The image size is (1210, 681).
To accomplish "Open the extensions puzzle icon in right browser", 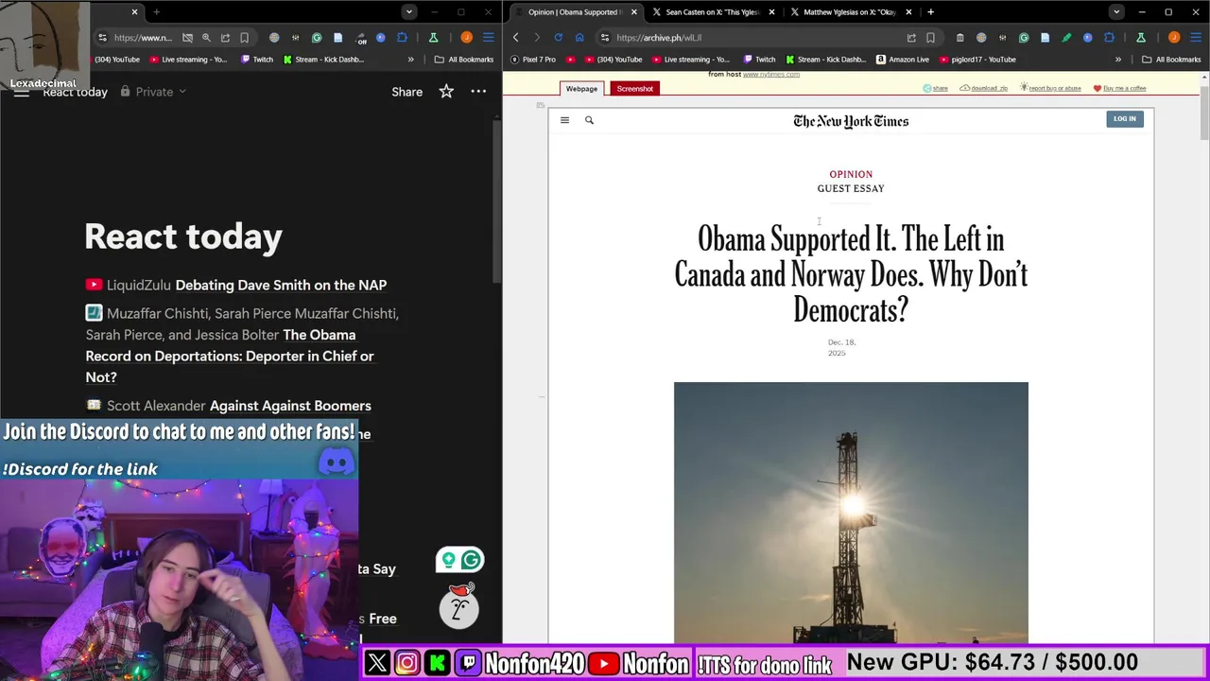I will coord(1109,38).
